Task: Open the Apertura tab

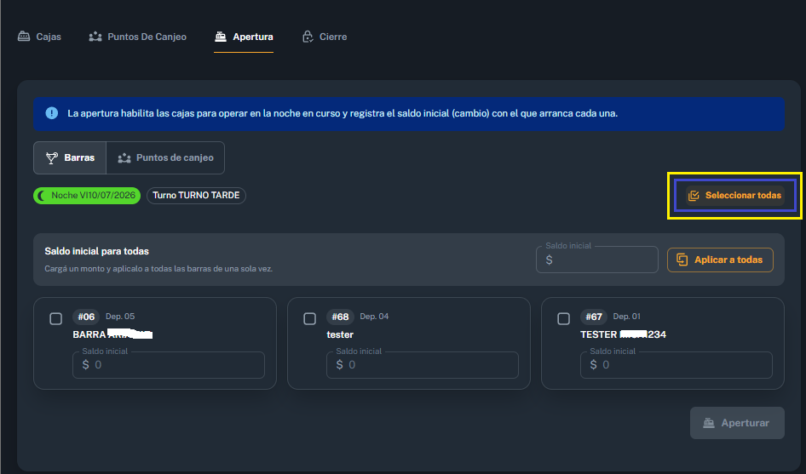Action: tap(244, 37)
